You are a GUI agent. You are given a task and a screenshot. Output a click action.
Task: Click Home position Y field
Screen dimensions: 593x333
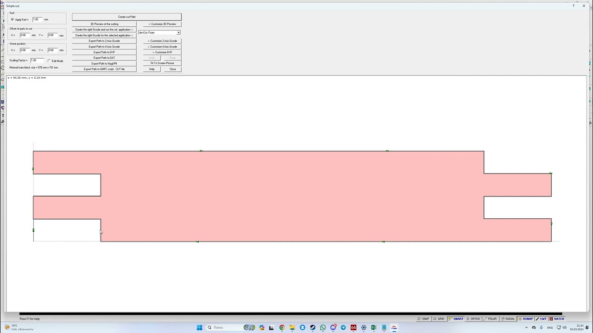pos(52,50)
